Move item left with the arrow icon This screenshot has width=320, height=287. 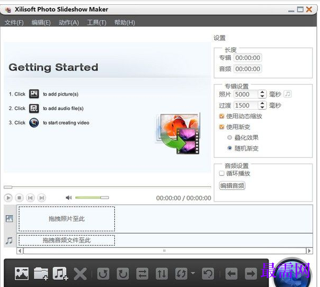click(x=231, y=274)
